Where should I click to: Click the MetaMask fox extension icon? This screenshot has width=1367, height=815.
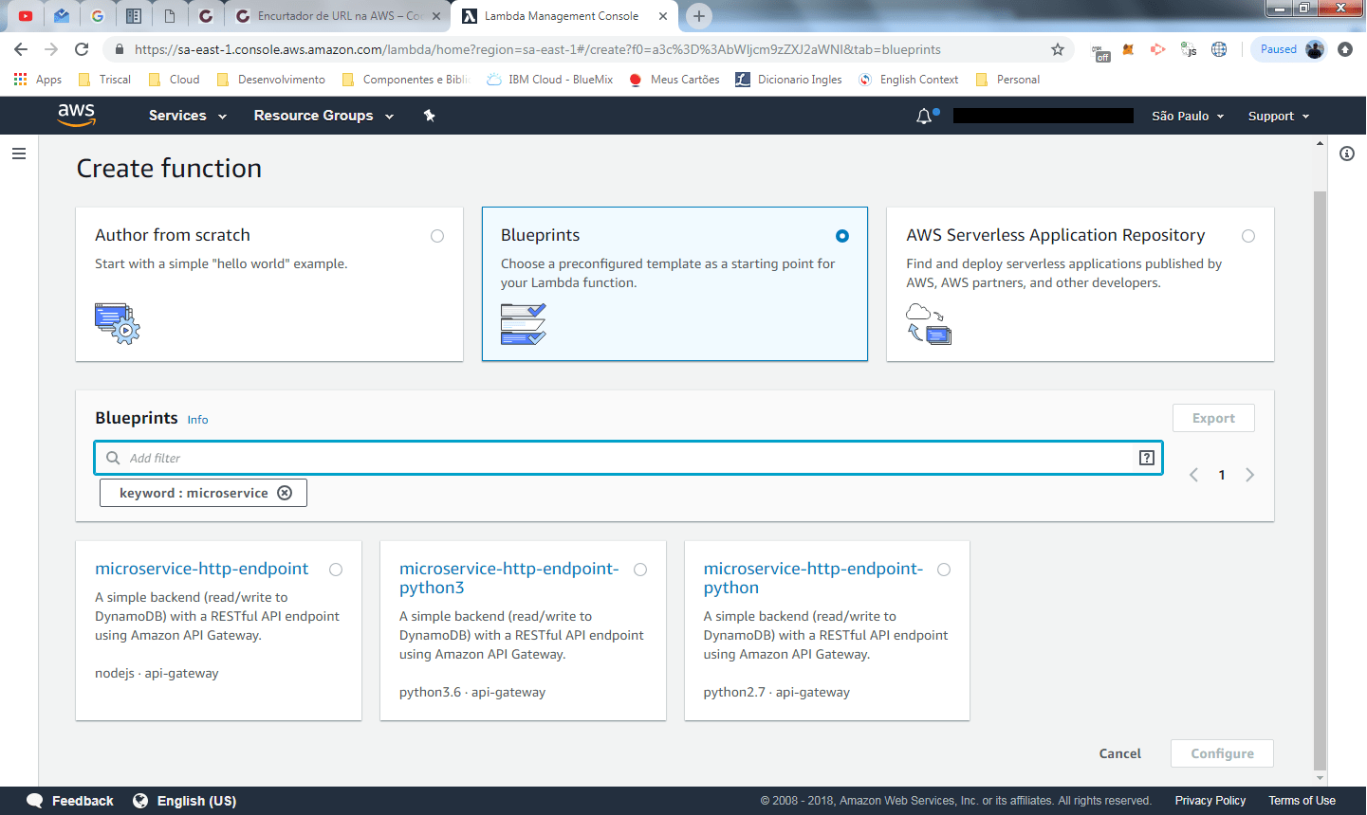1128,49
